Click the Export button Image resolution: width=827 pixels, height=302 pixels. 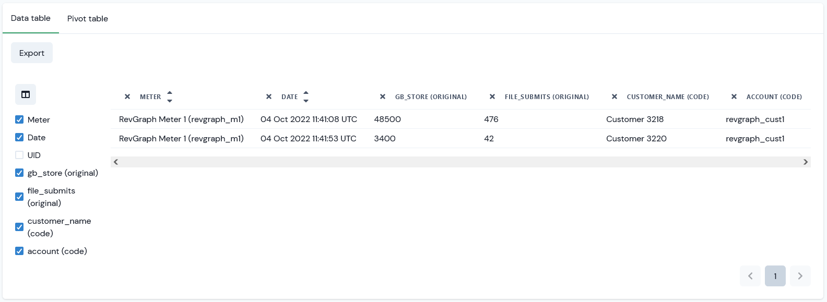[x=32, y=53]
